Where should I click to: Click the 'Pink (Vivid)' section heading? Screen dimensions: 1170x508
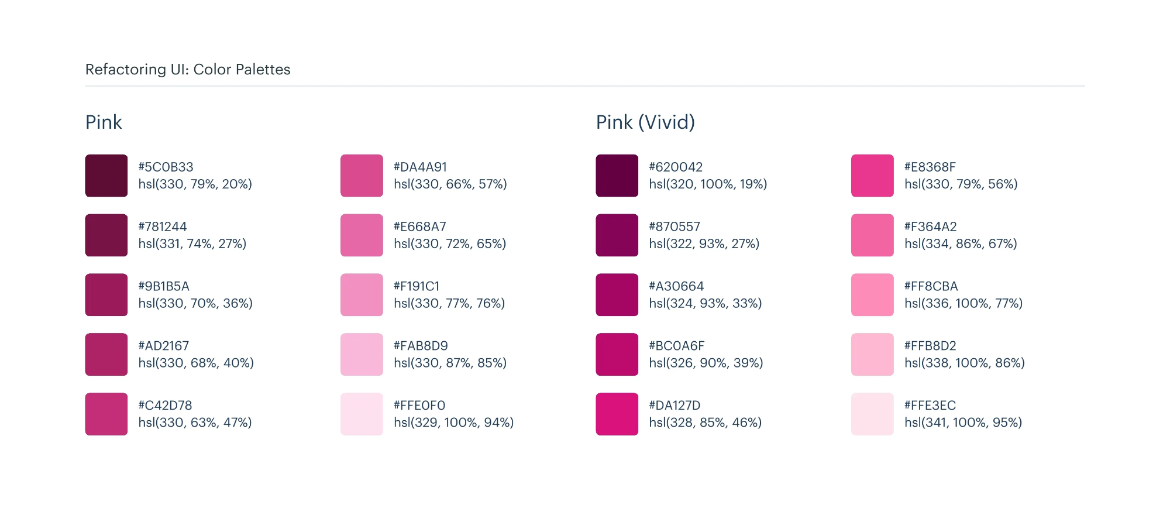click(x=645, y=122)
